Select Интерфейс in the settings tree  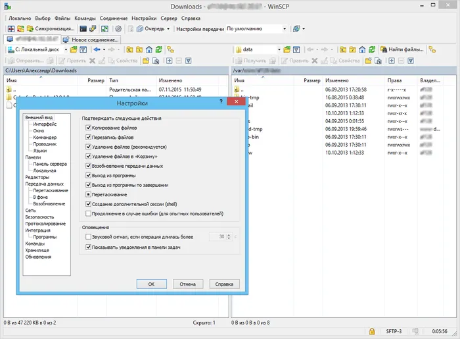point(45,124)
